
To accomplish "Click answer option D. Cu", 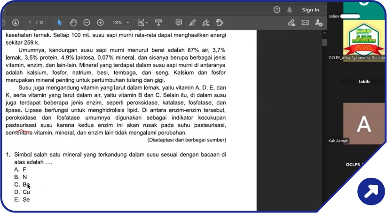I will [22, 192].
